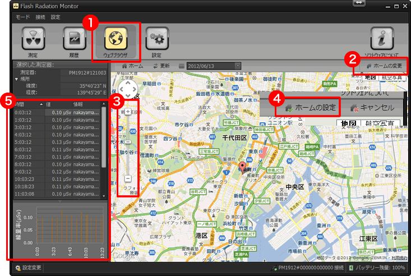Click the ホームの変更 button

[x=385, y=66]
